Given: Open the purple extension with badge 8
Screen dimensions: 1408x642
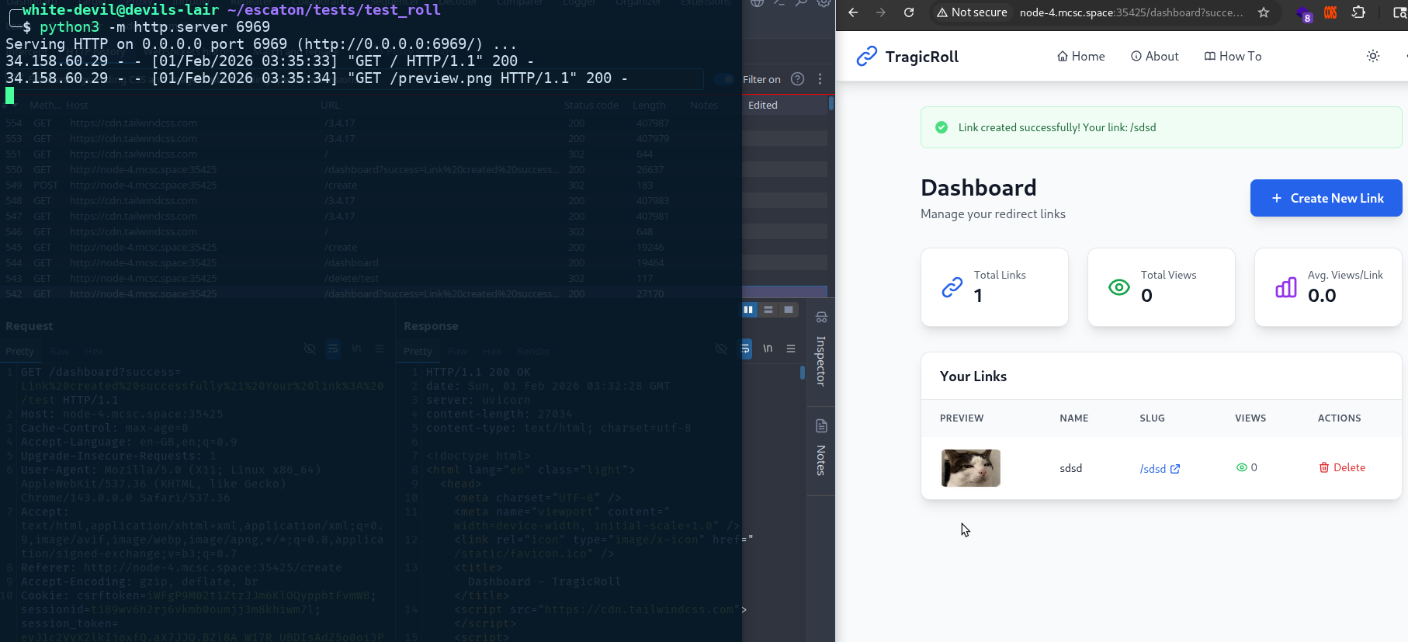Looking at the screenshot, I should click(x=1304, y=13).
